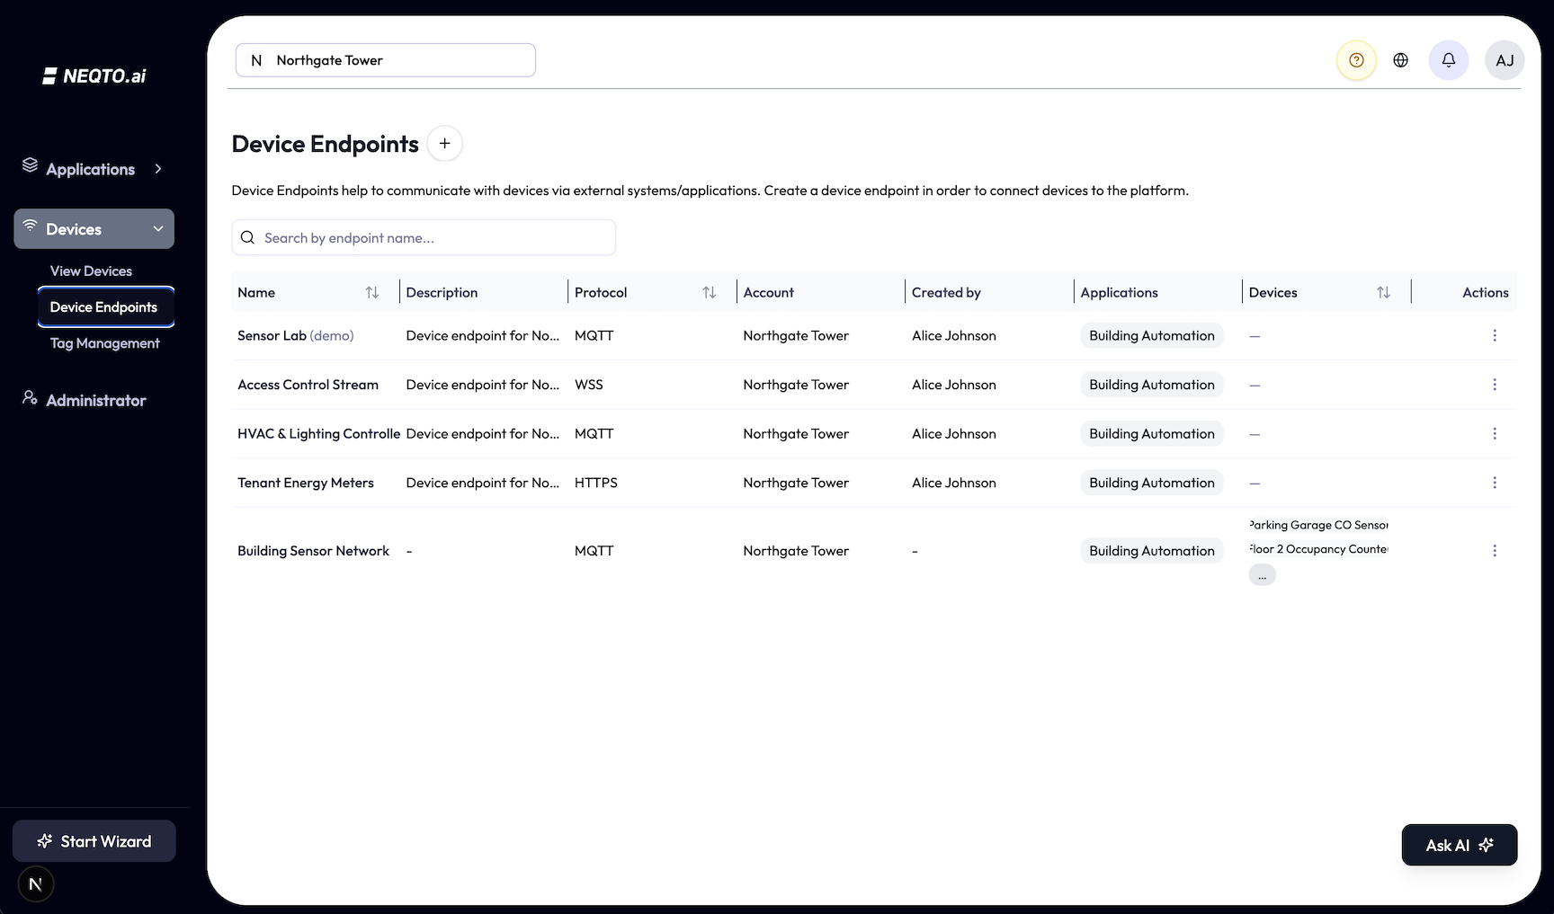The image size is (1554, 914).
Task: Open the AJ user avatar menu
Action: pos(1505,60)
